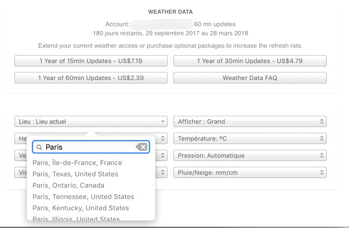The width and height of the screenshot is (349, 228).
Task: Open the partially hidden 'Vis' dropdown
Action: click(x=19, y=173)
